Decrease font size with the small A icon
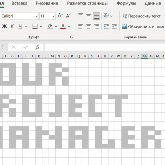Screen dimensions: 165x165 click(68, 16)
